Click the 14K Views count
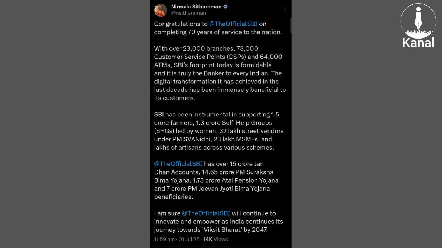442x248 pixels. point(215,239)
